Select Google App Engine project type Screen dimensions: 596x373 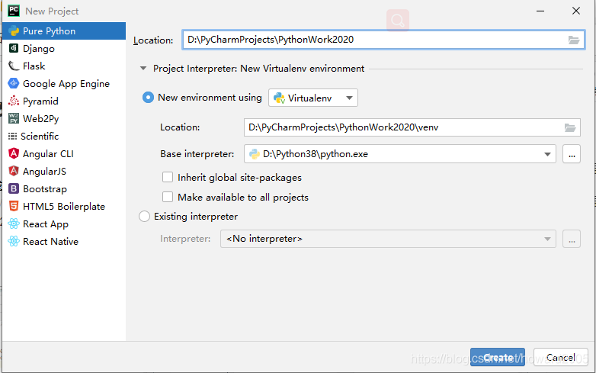pos(64,83)
